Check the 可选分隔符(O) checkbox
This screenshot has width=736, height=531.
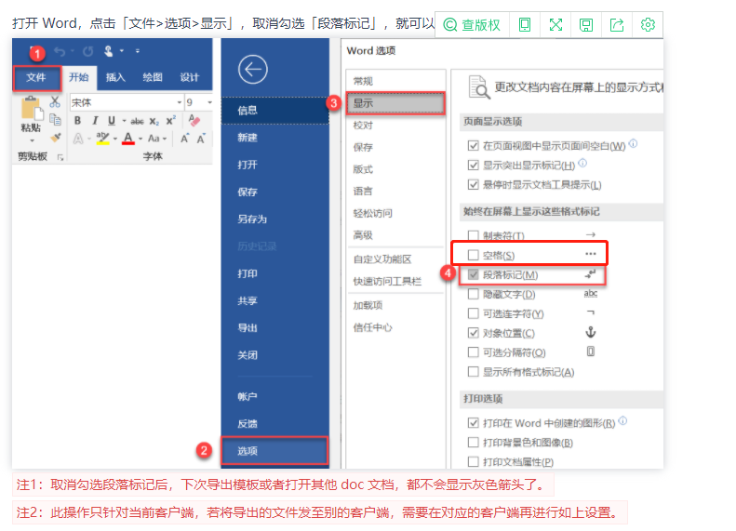(473, 352)
